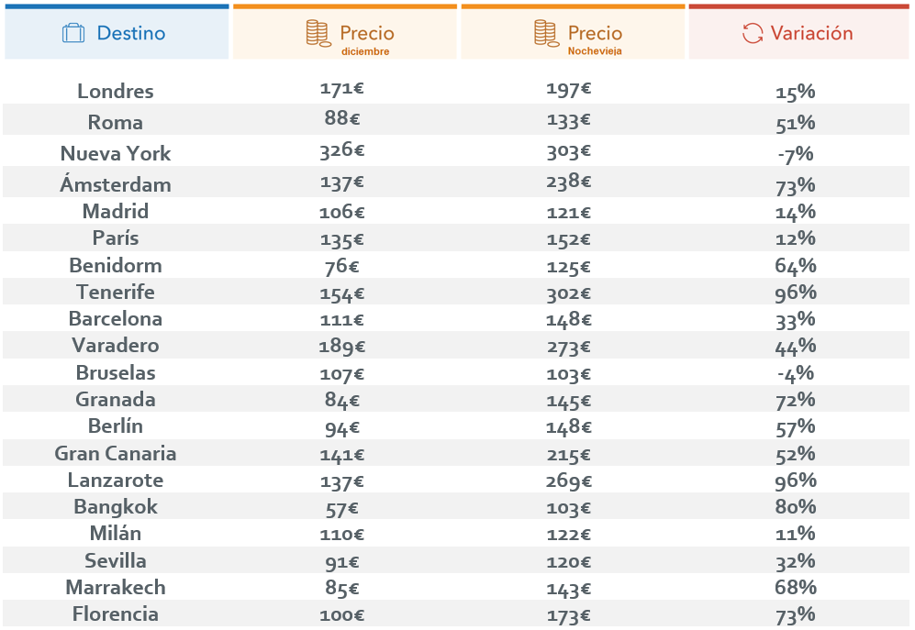
Task: Click the Gran Canaria destination name
Action: click(116, 453)
